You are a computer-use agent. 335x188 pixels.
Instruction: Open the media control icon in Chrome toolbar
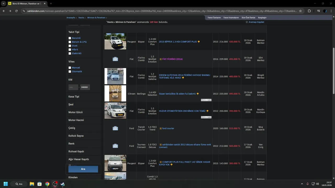coord(318,11)
